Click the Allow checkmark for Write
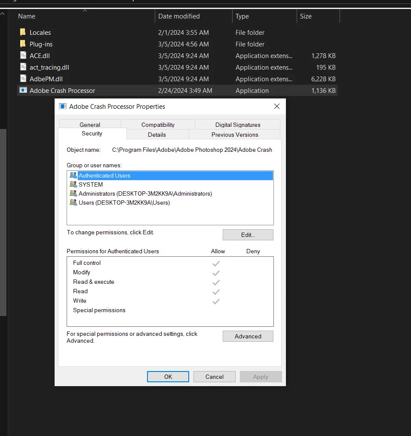Screen dimensions: 411x436 point(216,301)
